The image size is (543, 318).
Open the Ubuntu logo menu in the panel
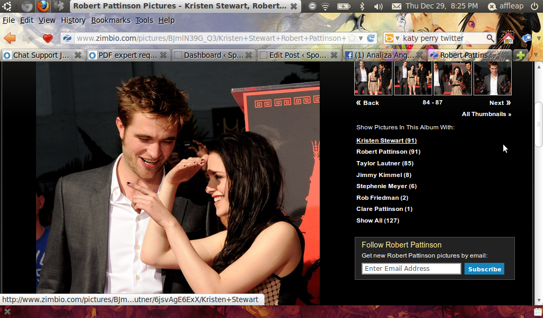7,6
